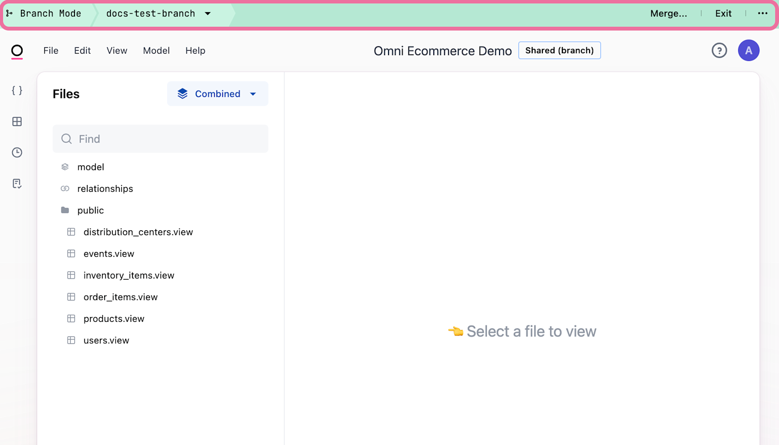
Task: Collapse the public folder
Action: pos(90,210)
